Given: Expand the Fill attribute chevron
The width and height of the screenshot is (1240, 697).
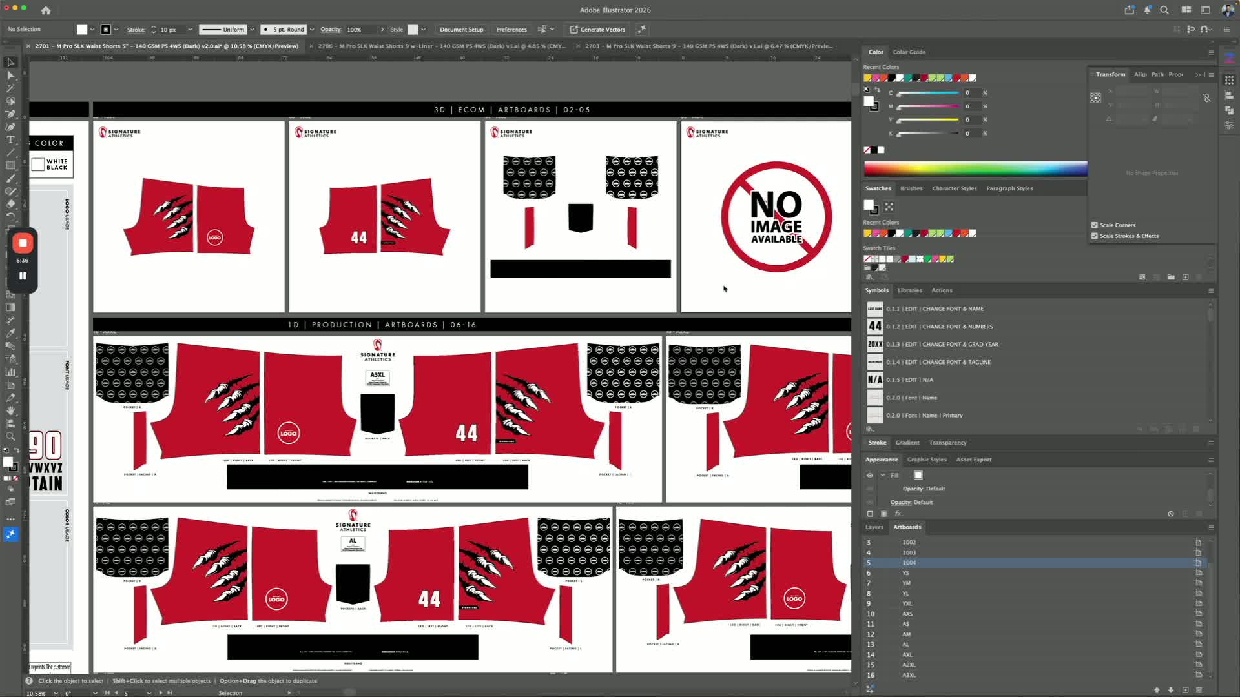Looking at the screenshot, I should [x=883, y=476].
